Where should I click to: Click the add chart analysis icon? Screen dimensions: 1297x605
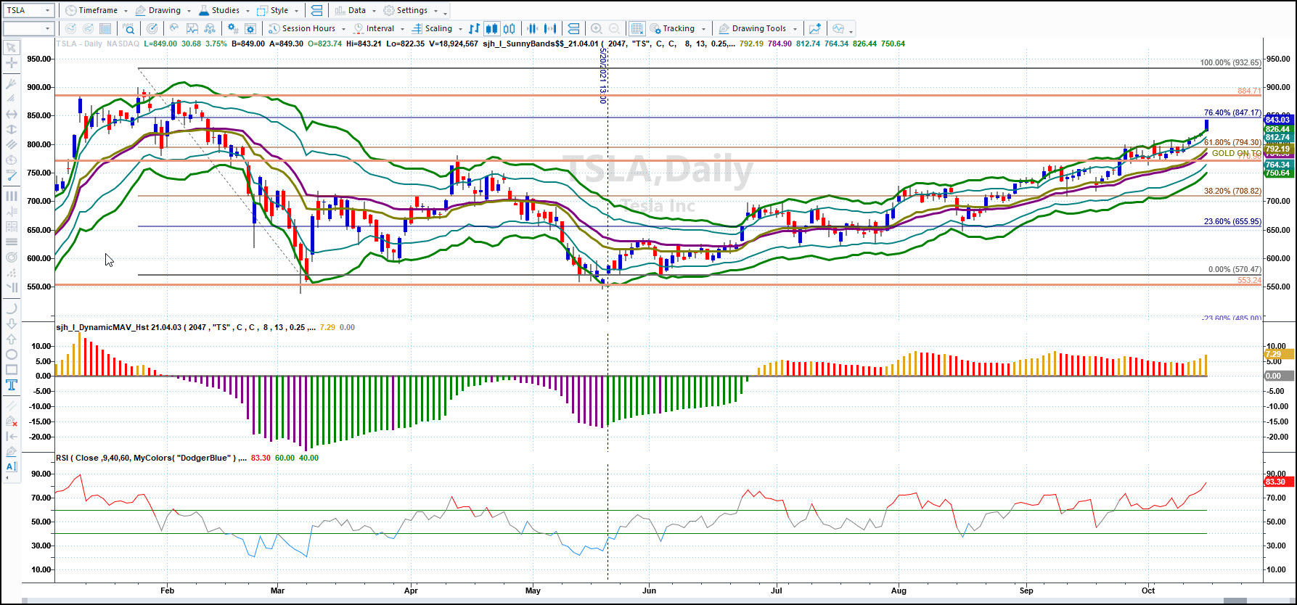(815, 29)
